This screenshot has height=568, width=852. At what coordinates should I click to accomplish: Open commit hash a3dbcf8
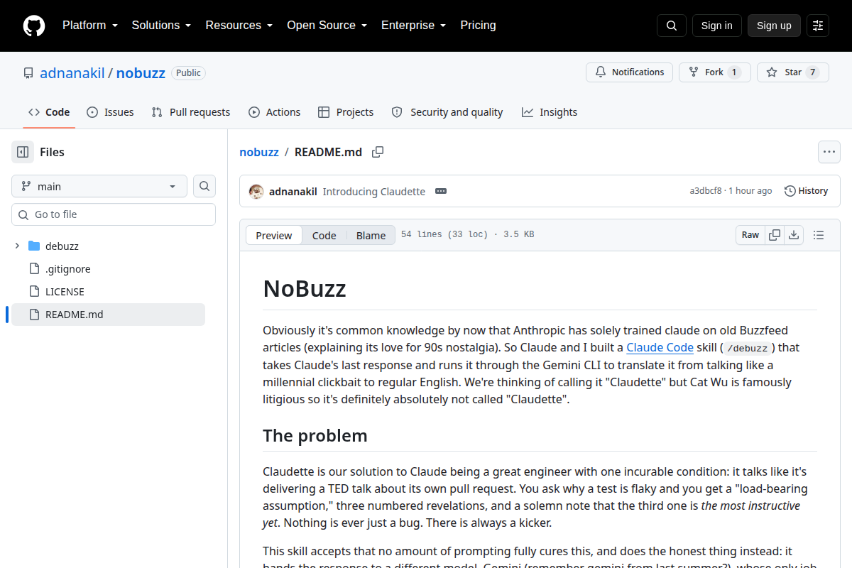pyautogui.click(x=706, y=191)
